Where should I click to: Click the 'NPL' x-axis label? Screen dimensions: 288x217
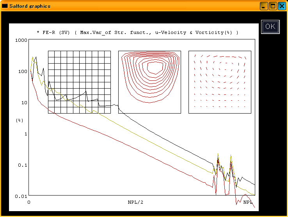coord(248,202)
